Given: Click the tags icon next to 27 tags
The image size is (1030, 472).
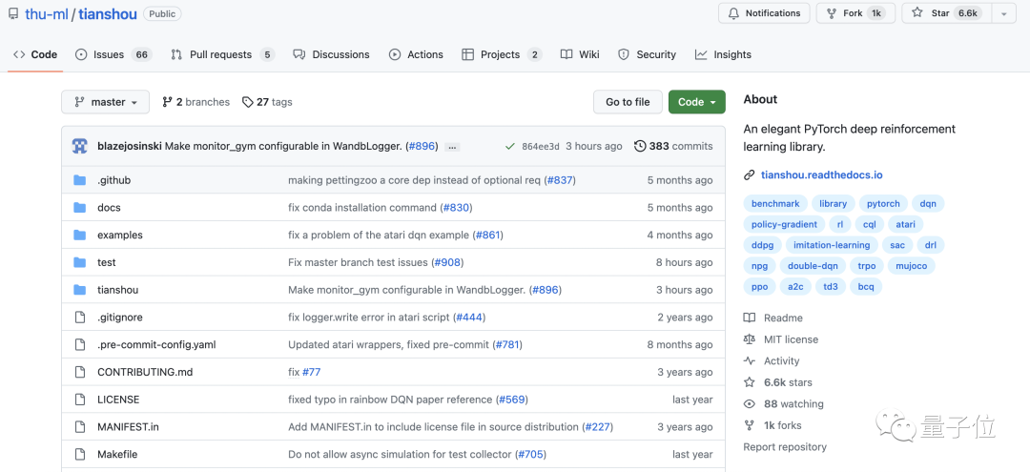Looking at the screenshot, I should 248,102.
